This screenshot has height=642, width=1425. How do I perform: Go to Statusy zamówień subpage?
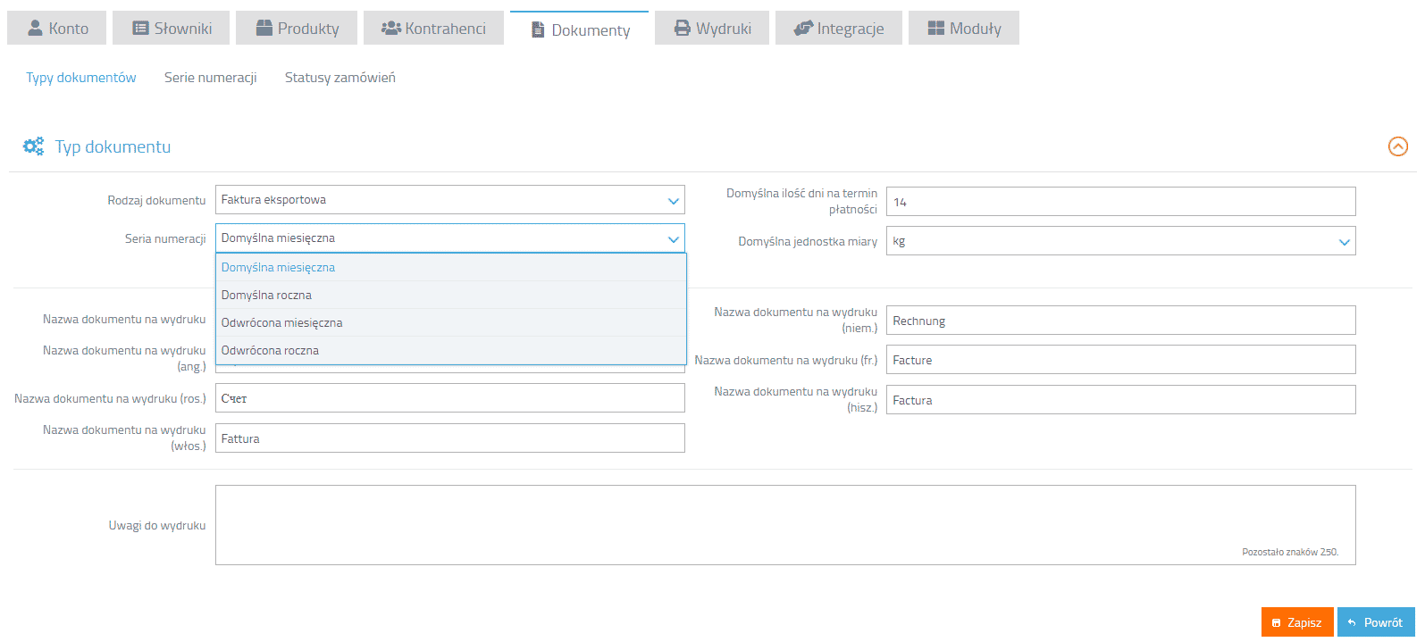pos(339,78)
